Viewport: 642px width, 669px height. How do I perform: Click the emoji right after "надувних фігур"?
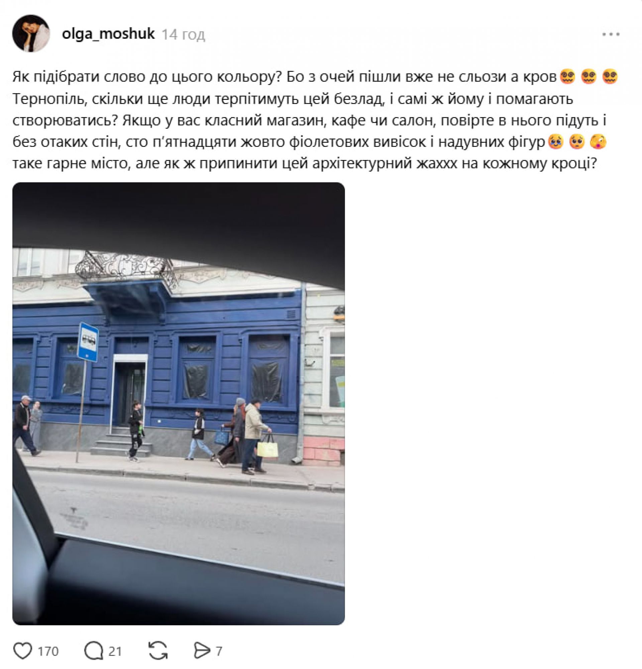coord(556,142)
